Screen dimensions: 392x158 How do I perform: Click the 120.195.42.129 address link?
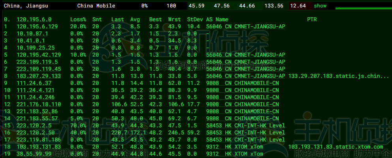(x=39, y=55)
